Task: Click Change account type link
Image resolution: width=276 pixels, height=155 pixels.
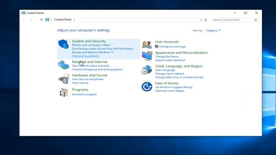Action: coord(172,46)
